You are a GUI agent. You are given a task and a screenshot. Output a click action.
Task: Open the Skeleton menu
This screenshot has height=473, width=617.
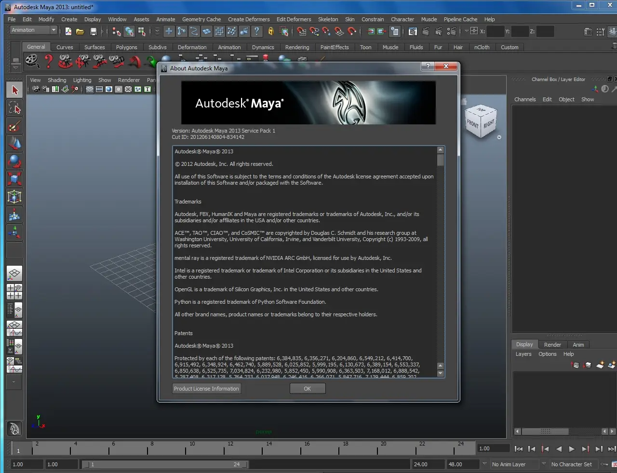(328, 19)
